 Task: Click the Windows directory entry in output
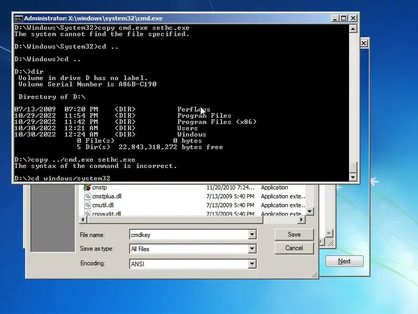point(191,134)
